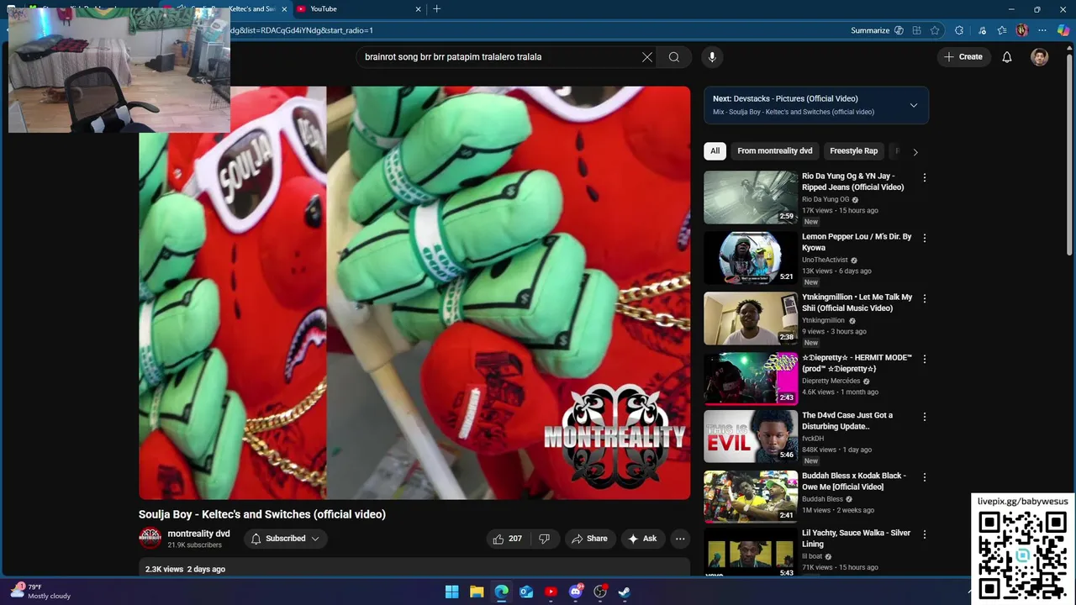Viewport: 1076px width, 605px height.
Task: Open options for D4vd Case video
Action: tap(925, 417)
